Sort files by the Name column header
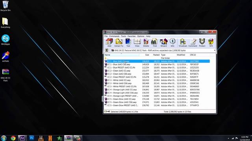252x141 pixels. coord(122,55)
